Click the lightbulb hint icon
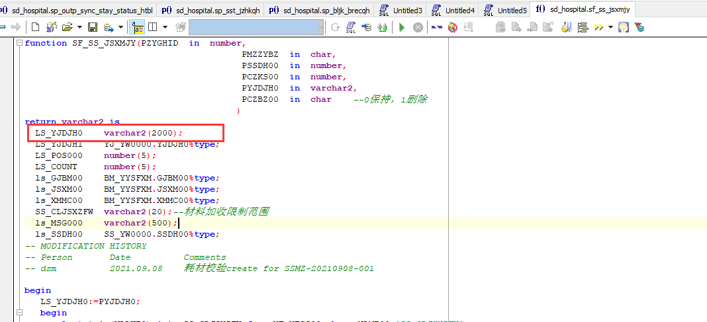The width and height of the screenshot is (707, 322). [623, 28]
